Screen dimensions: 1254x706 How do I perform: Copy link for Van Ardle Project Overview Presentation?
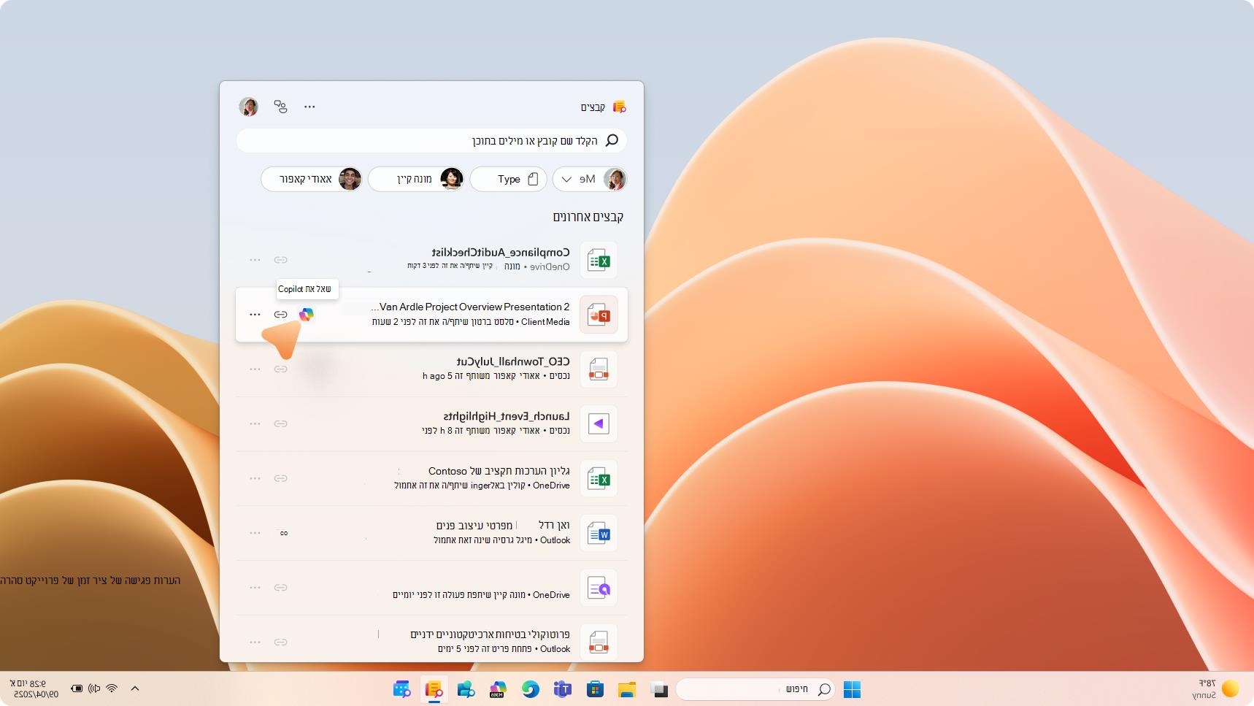point(280,314)
